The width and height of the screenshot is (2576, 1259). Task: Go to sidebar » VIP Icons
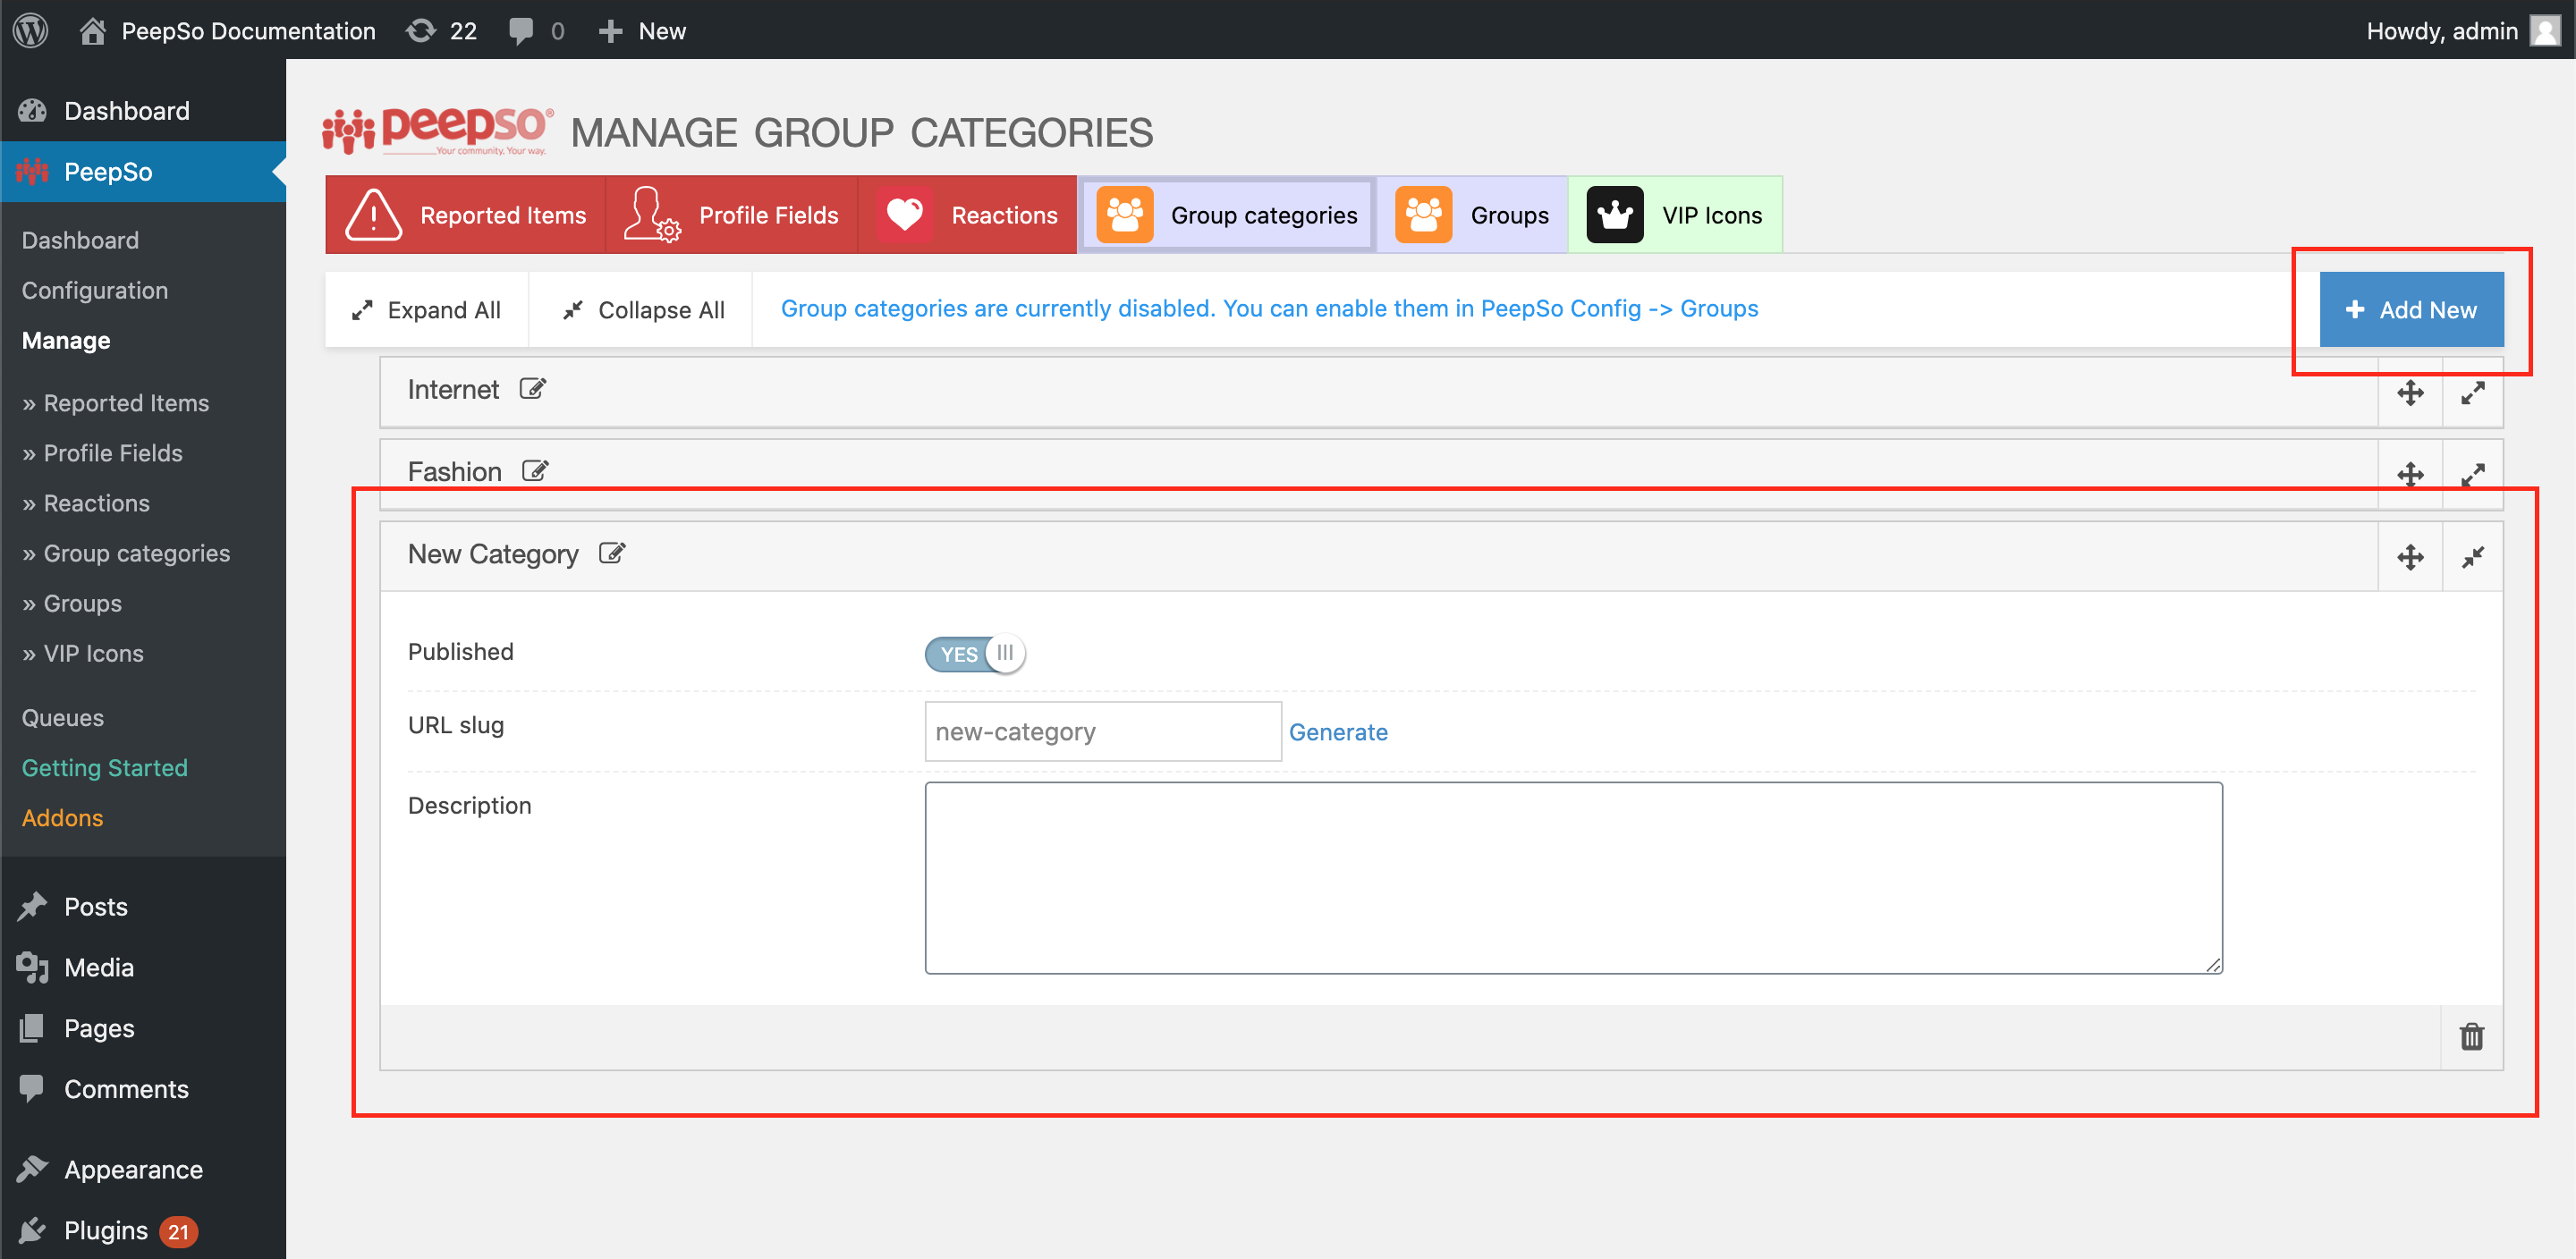coord(83,652)
